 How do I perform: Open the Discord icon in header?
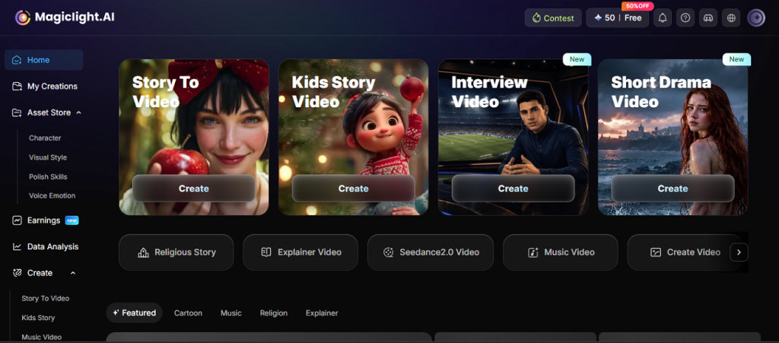708,17
